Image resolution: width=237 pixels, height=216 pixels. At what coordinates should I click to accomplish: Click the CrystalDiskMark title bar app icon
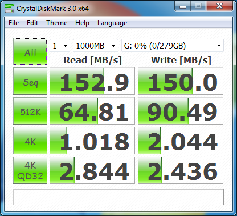tap(9, 8)
